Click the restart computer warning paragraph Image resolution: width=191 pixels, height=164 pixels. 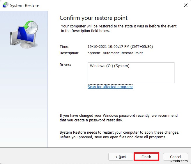pyautogui.click(x=119, y=135)
